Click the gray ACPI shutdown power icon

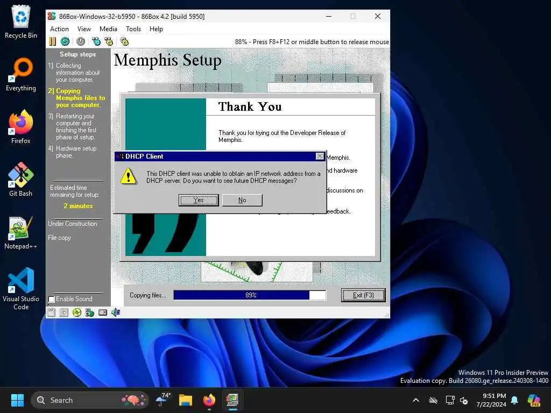pyautogui.click(x=81, y=41)
